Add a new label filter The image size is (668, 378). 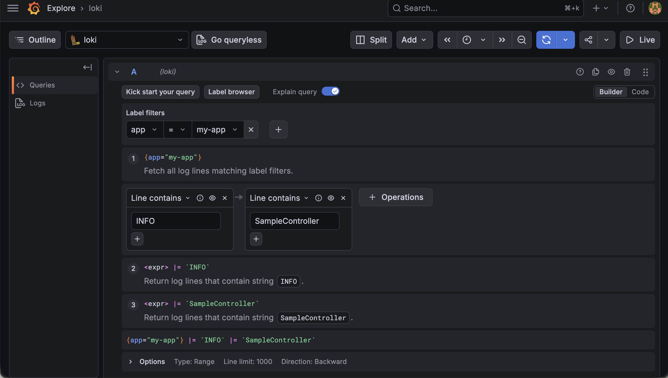[x=278, y=130]
